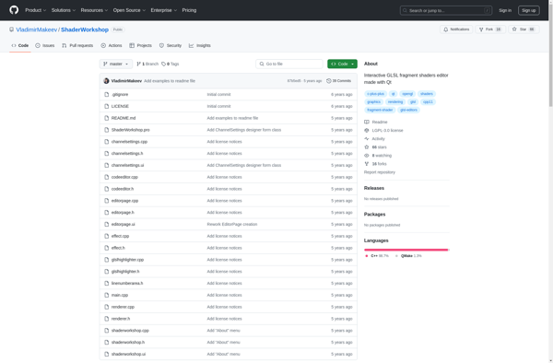
Task: View the 66 stars link
Action: tap(376, 147)
